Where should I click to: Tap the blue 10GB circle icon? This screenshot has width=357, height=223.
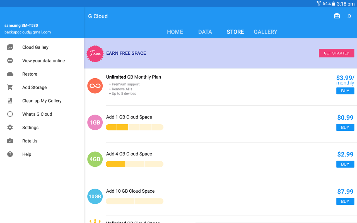click(x=95, y=196)
